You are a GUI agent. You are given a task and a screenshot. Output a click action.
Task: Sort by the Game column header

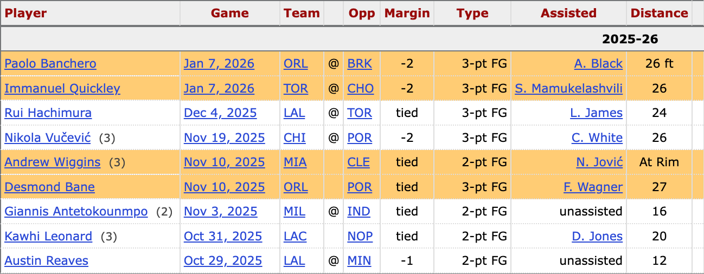pos(230,13)
